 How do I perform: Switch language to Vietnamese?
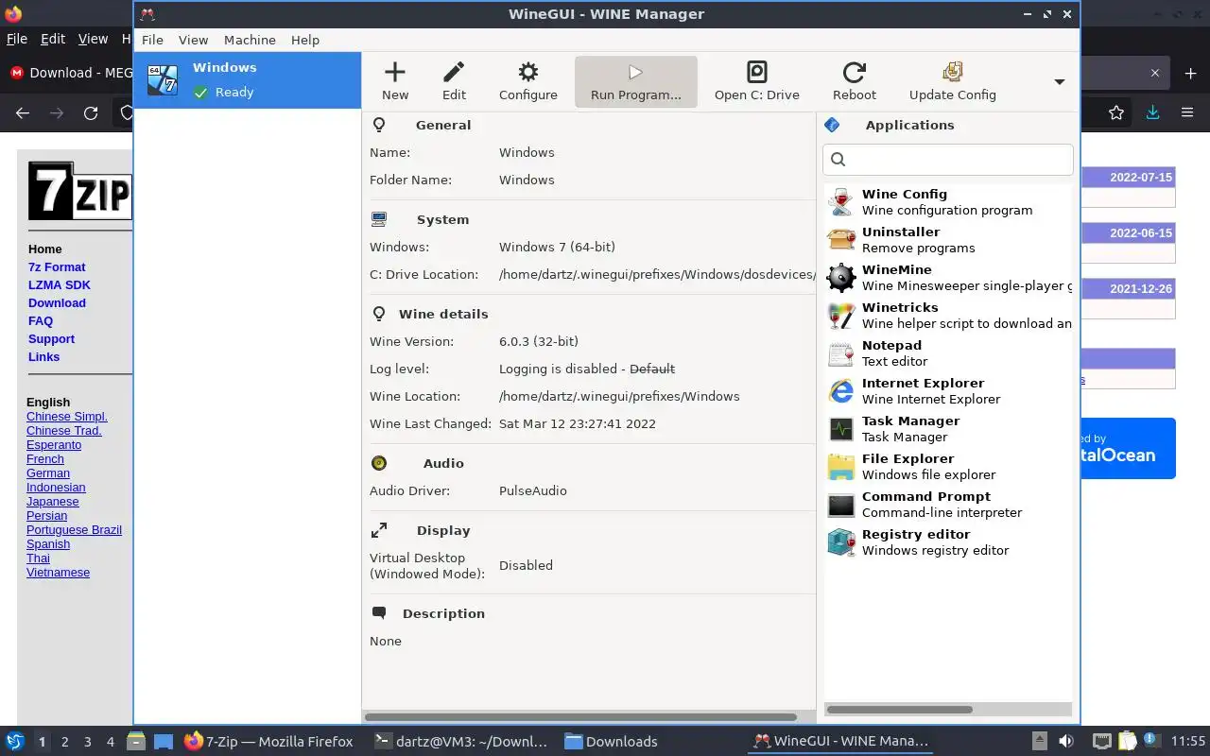(58, 572)
